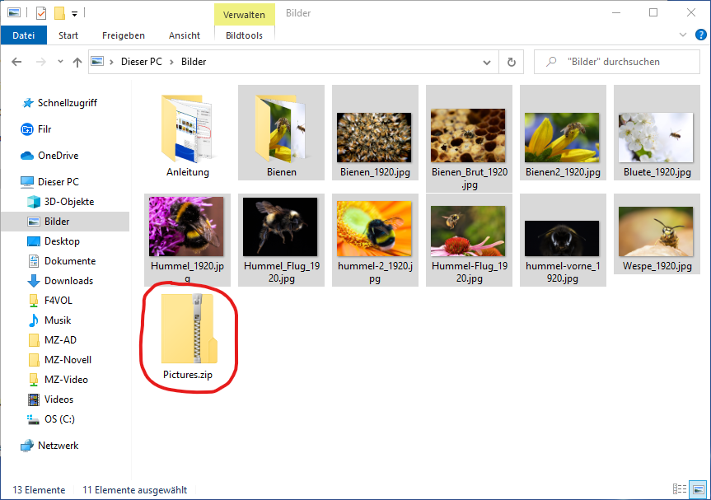Screen dimensions: 711x500
Task: Switch to details view in status bar
Action: point(681,489)
